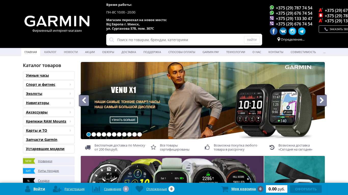Expand Карты и ТО category arrow
Screen dimensions: 348x195
70,131
